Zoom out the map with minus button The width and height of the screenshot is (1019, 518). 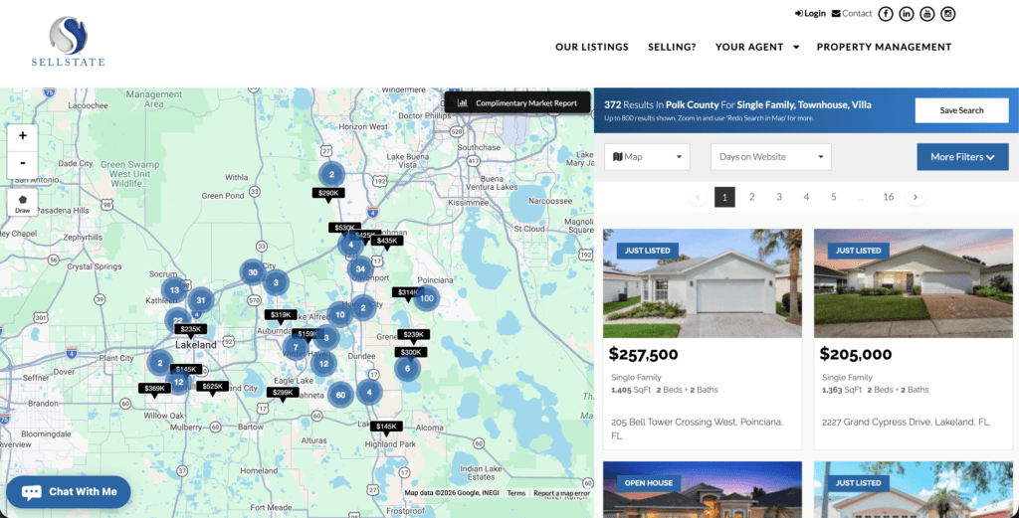coord(23,164)
